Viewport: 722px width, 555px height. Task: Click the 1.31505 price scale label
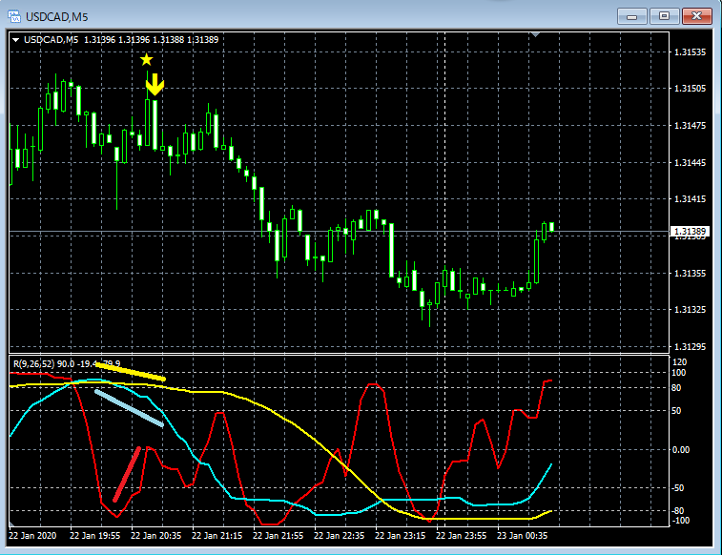[x=690, y=89]
